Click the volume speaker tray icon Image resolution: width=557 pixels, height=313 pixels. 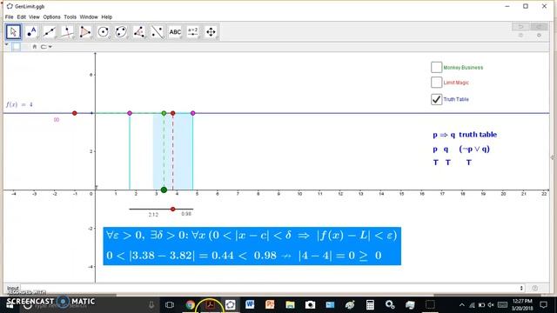coord(491,305)
